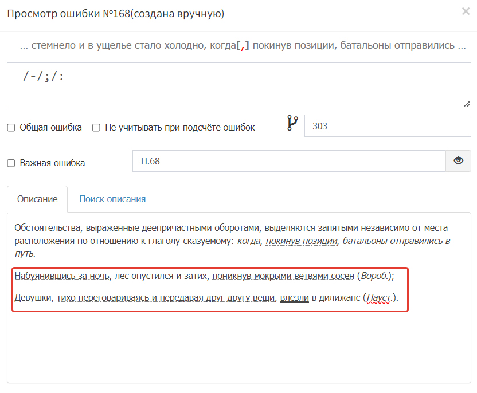Enable the Общая ошибка checkbox
The image size is (477, 393).
coord(11,128)
